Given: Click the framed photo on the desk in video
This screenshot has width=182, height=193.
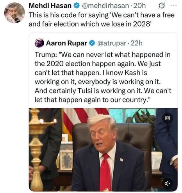Looking at the screenshot, I should pos(66,160).
